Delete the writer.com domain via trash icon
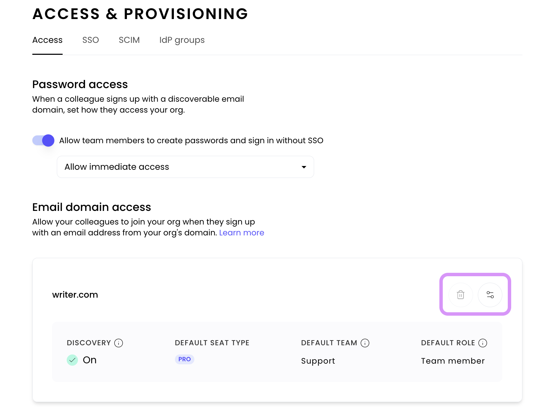 tap(460, 295)
